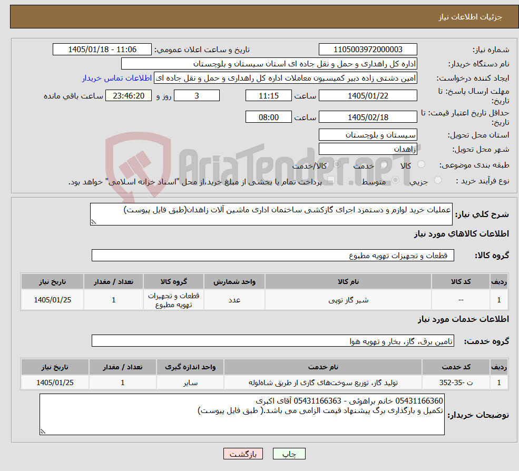
Task: Click the price validity date 1405/02/18
Action: [368, 117]
